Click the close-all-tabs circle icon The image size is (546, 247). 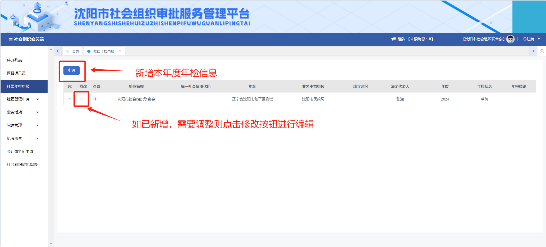tap(542, 51)
